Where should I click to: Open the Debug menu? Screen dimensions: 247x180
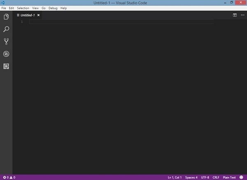53,8
